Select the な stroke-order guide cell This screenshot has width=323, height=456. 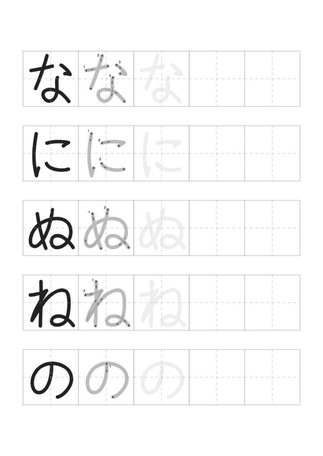106,78
